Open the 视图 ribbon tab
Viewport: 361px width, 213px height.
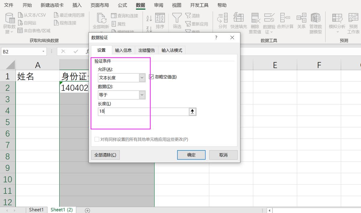point(176,5)
